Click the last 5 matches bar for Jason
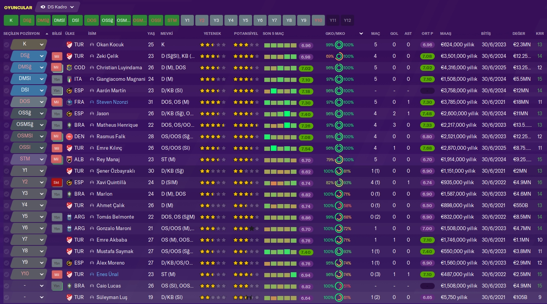The width and height of the screenshot is (547, 304). click(x=280, y=114)
